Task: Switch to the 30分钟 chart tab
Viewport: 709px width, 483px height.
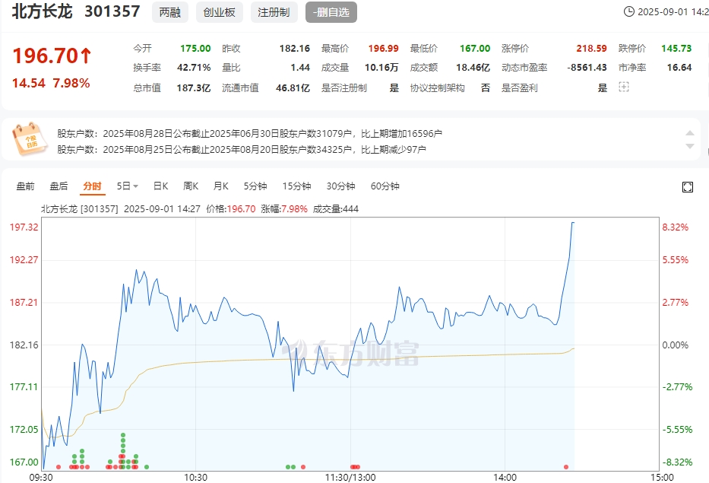Action: [340, 186]
